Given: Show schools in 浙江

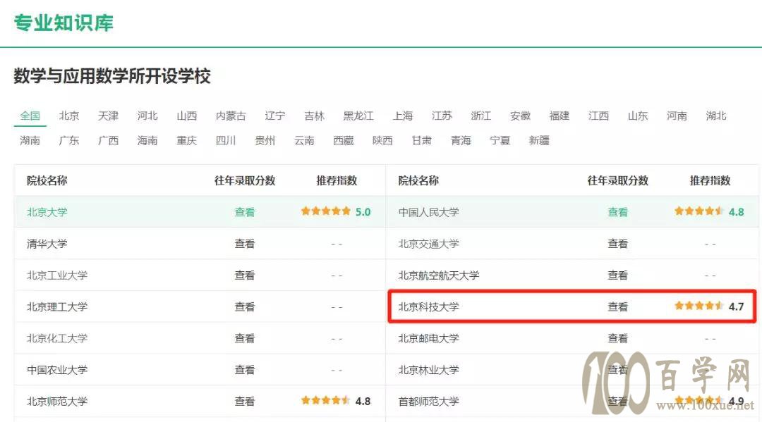Looking at the screenshot, I should (481, 116).
